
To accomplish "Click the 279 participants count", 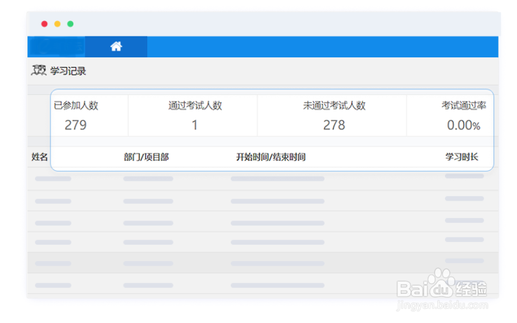I will point(75,126).
